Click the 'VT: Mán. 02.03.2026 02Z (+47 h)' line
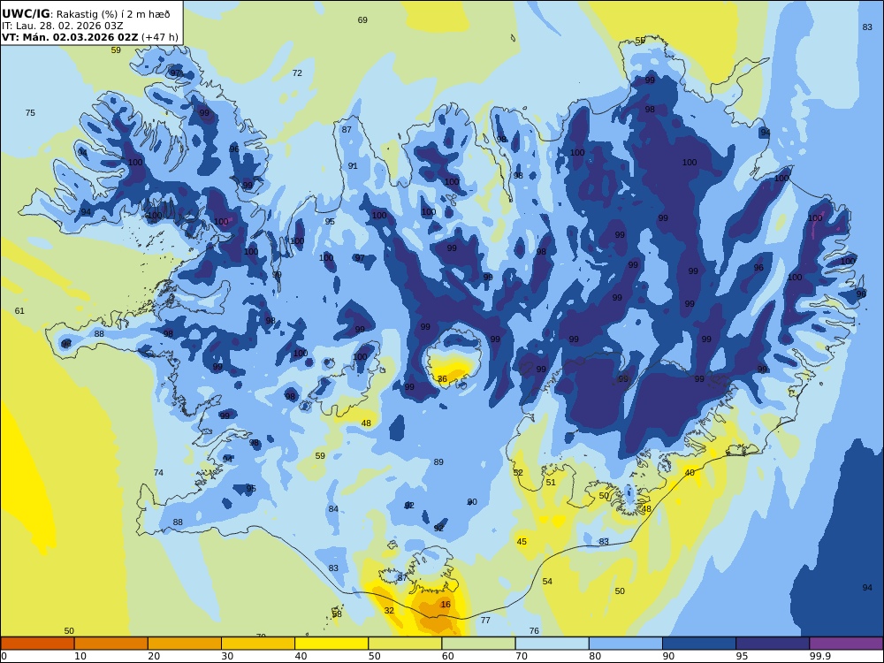Screen dimensions: 884x663 pyautogui.click(x=89, y=37)
